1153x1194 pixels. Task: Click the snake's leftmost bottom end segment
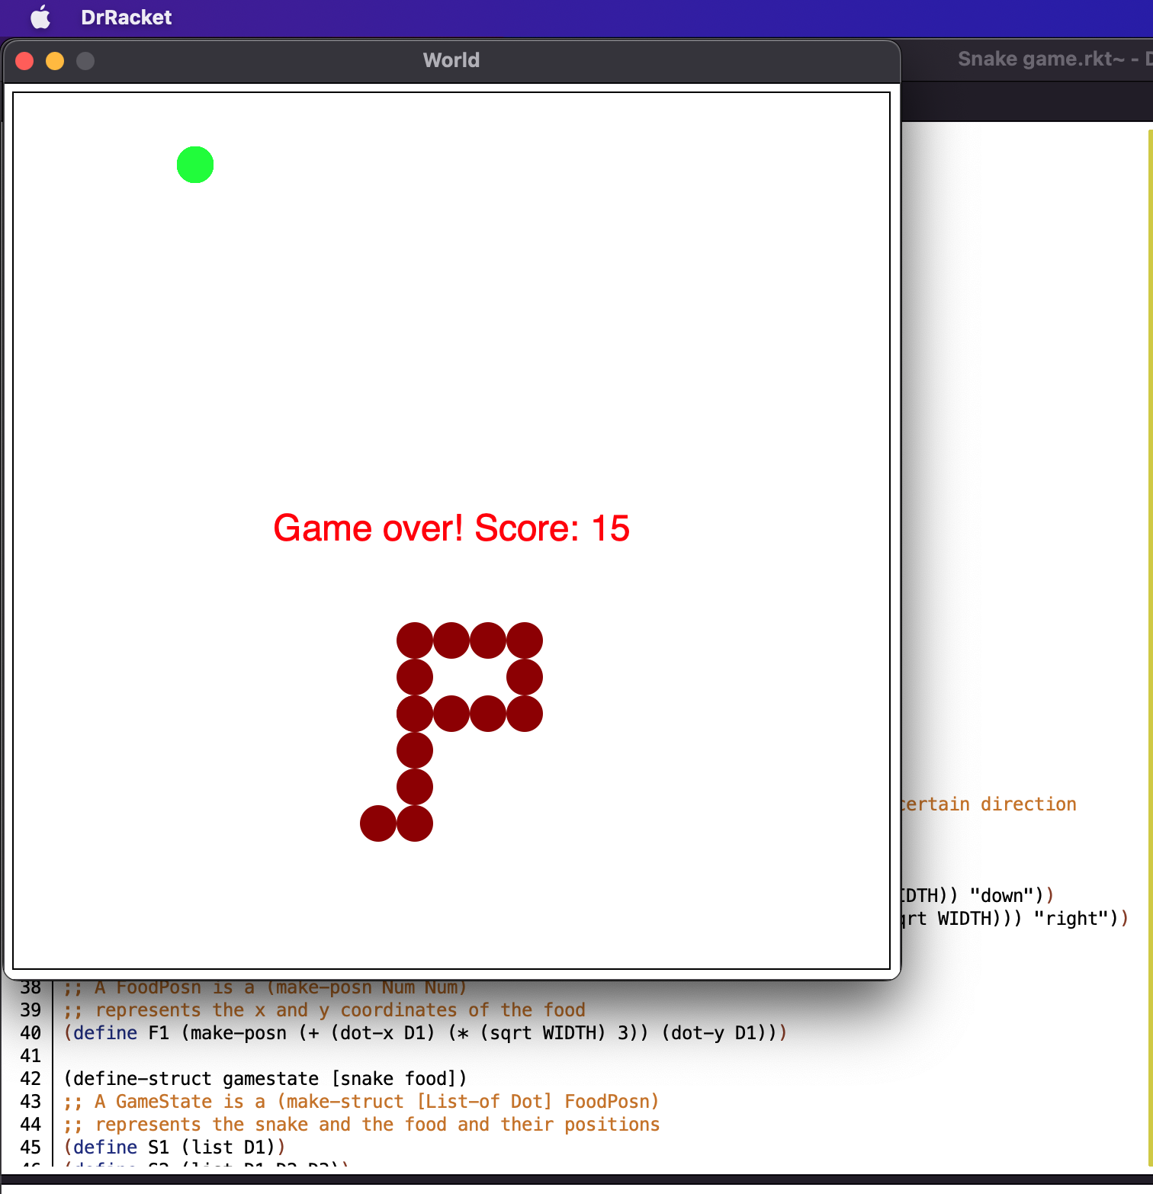(378, 823)
